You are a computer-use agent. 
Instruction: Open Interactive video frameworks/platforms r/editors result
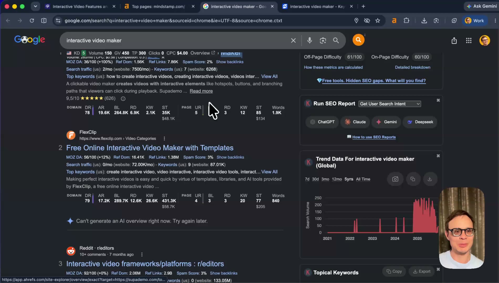coord(145,264)
